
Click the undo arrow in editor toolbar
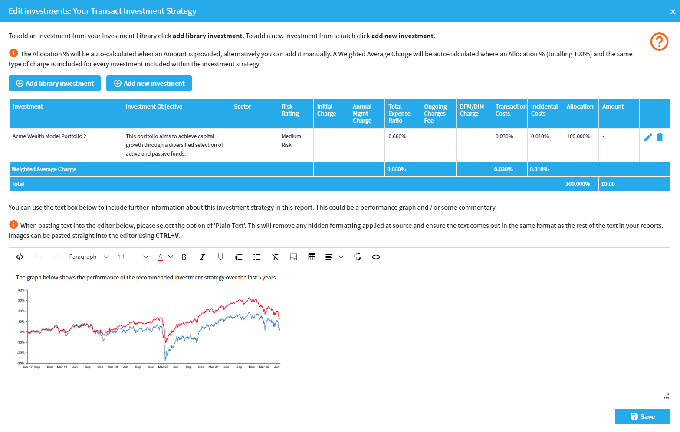point(38,257)
